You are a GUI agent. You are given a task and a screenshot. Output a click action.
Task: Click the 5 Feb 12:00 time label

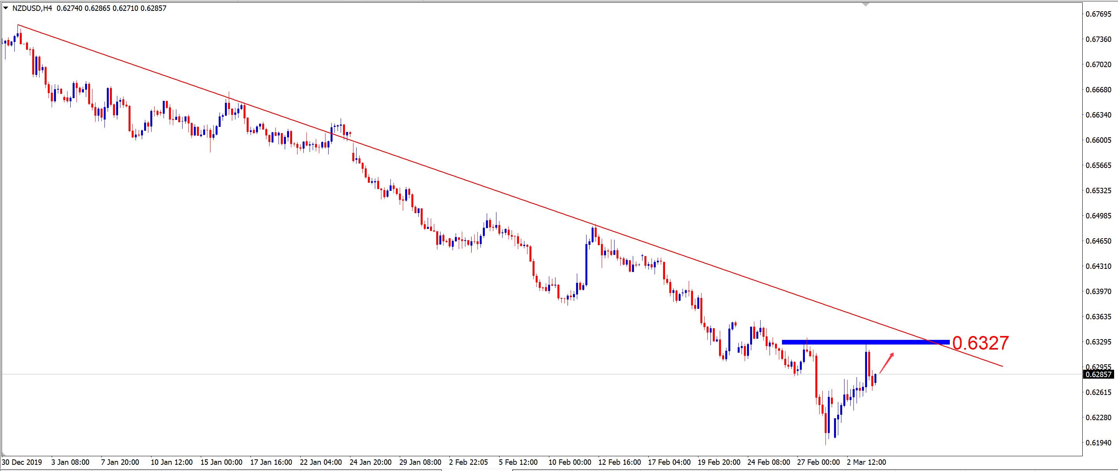[518, 462]
